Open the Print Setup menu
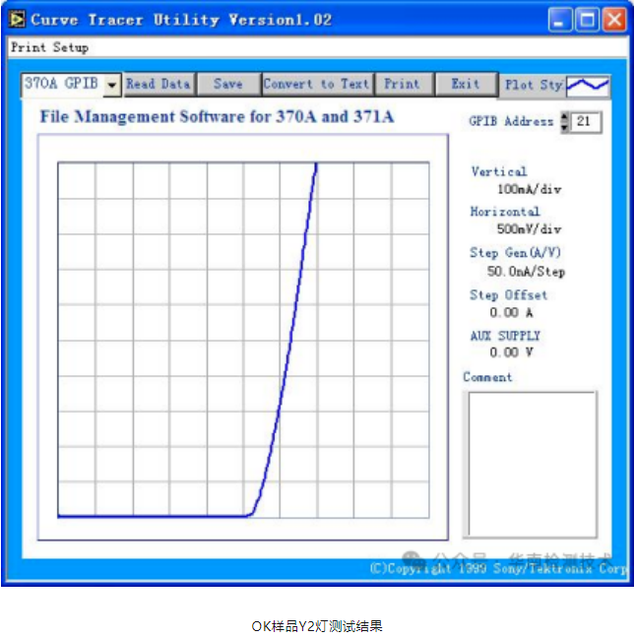The height and width of the screenshot is (638, 635). [x=49, y=47]
